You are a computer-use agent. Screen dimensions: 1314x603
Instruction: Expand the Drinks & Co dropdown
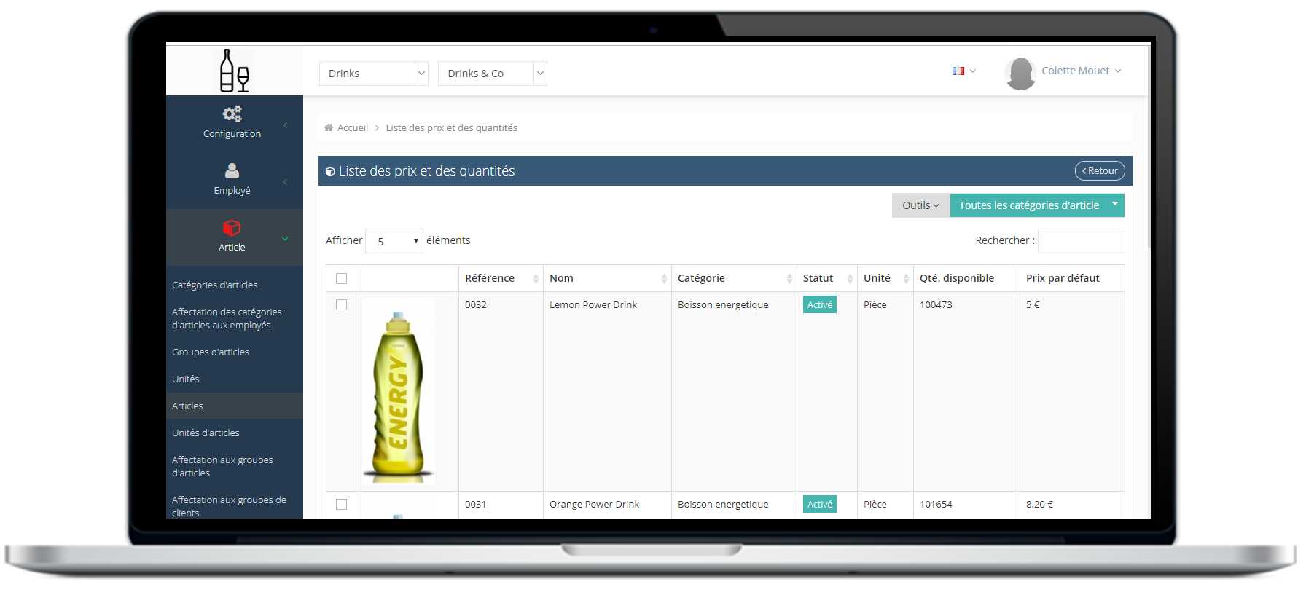point(492,74)
